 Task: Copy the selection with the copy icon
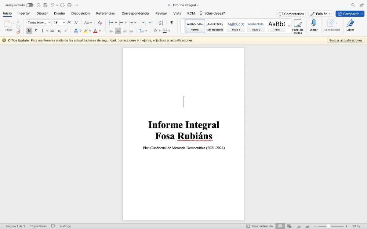tap(18, 26)
